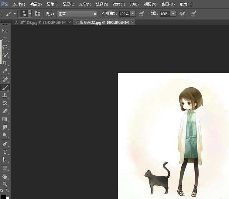Select the Move tool
The image size is (229, 199).
point(5,31)
